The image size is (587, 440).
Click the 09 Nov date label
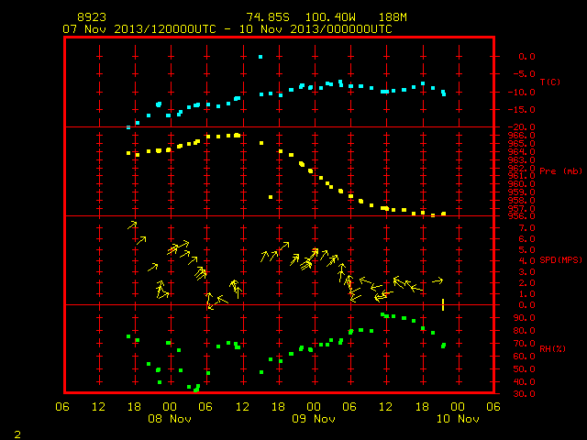tap(314, 419)
